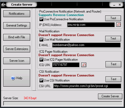
Task: Click the E-MAIL address input field
Action: (x=86, y=45)
